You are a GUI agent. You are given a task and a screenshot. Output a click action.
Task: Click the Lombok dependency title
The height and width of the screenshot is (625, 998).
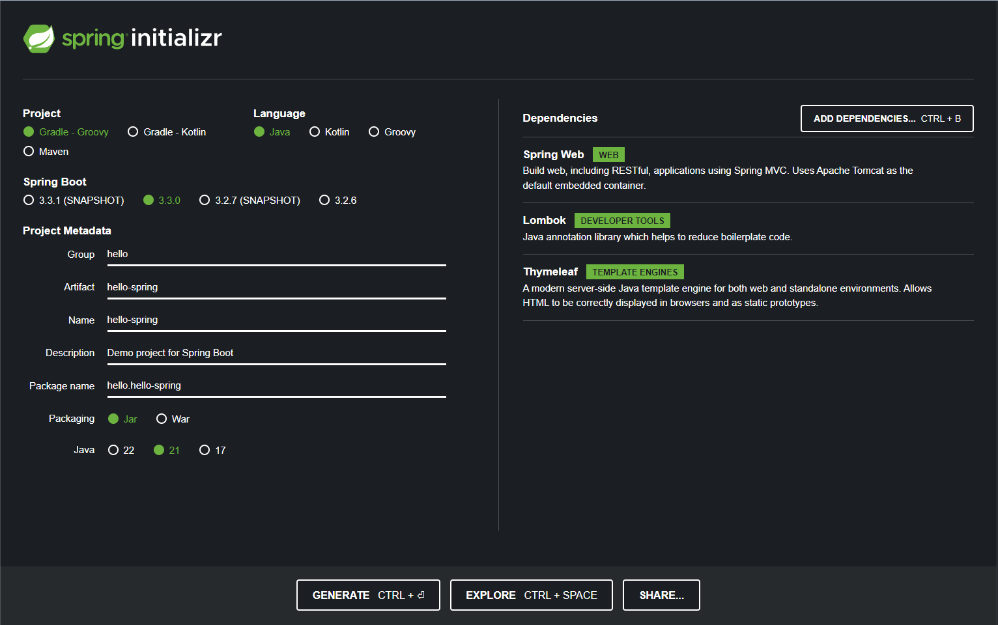click(544, 221)
